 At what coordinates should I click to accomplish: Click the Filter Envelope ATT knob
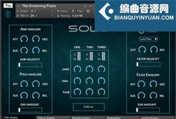coord(141,84)
